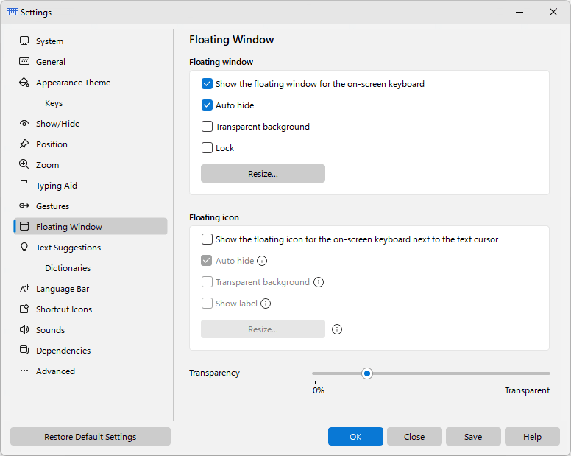Uncheck Auto hide under Floating window
The height and width of the screenshot is (456, 571).
click(x=207, y=105)
